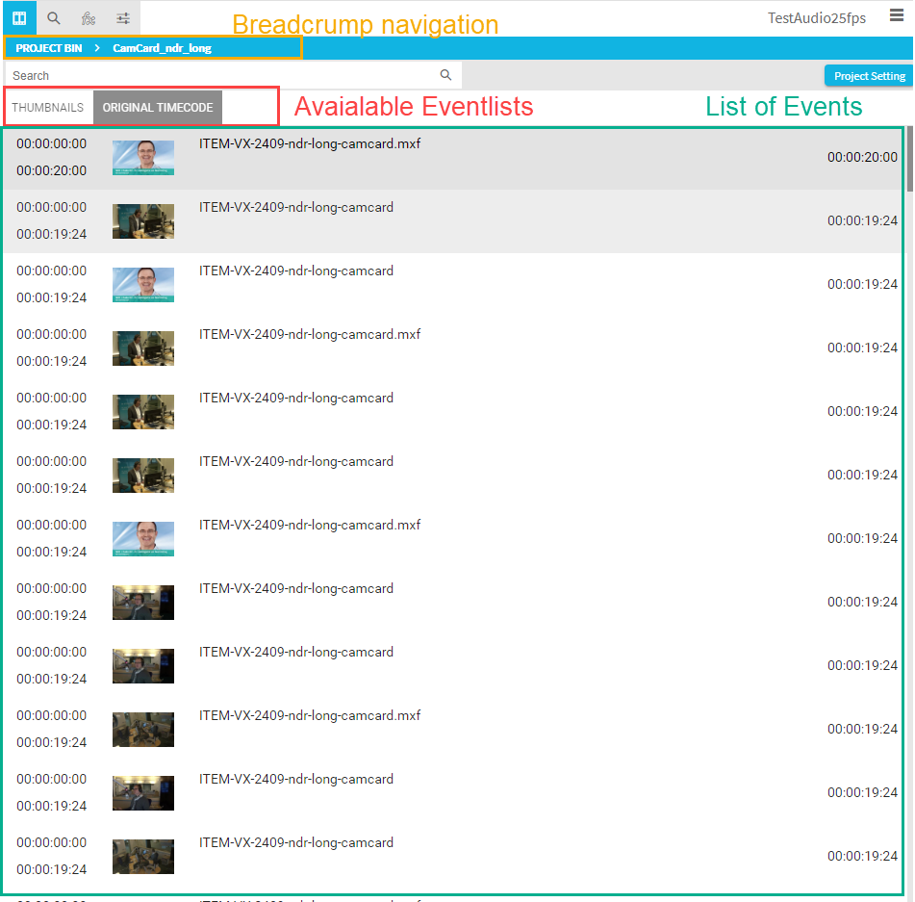Open the hamburger menu at top right
The image size is (915, 902).
(897, 16)
